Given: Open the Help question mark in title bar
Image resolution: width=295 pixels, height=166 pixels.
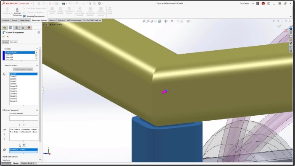Looking at the screenshot, I should [x=269, y=3].
